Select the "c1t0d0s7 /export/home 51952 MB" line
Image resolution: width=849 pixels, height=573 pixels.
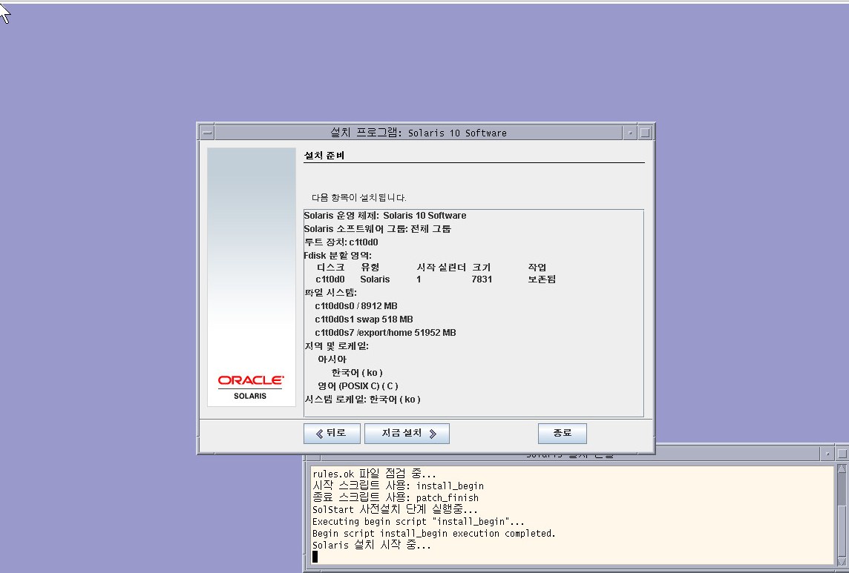[385, 333]
